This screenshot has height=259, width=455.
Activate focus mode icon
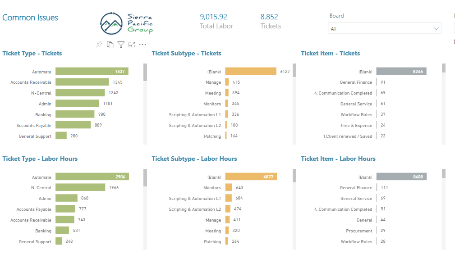point(132,44)
